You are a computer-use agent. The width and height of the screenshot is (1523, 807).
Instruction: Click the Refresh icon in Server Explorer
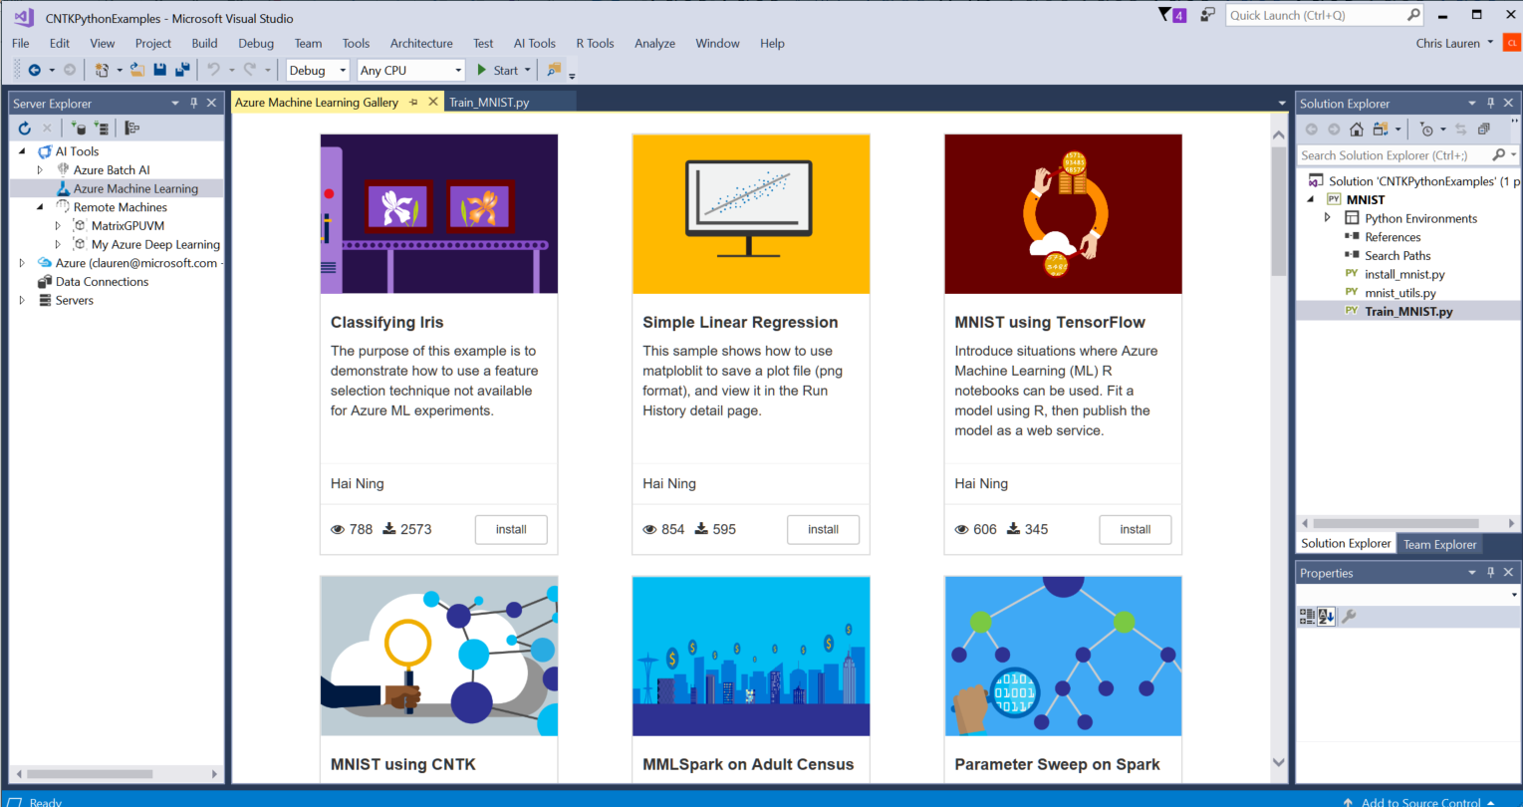25,128
